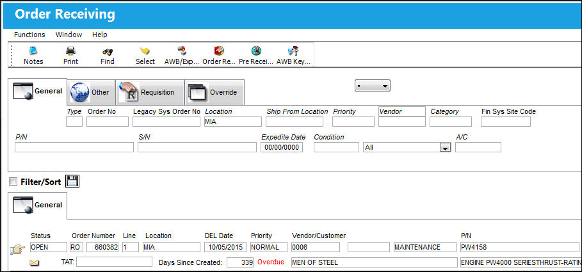Click the DEL Date 10/05/2015 cell

click(225, 247)
